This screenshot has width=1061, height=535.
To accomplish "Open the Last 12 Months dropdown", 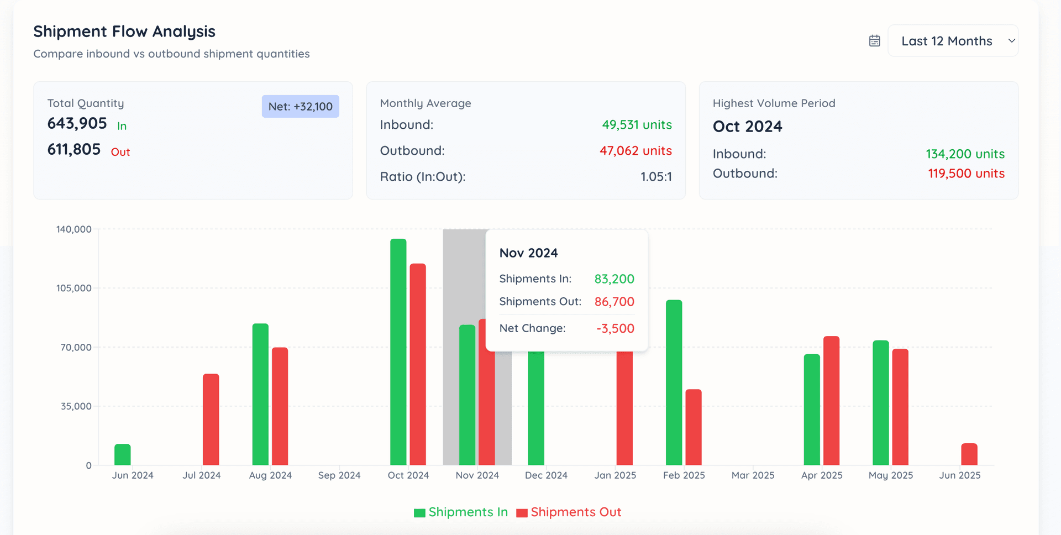I will tap(952, 41).
